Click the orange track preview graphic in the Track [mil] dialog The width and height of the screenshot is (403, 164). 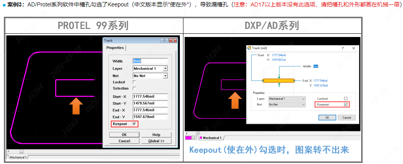tap(279, 80)
